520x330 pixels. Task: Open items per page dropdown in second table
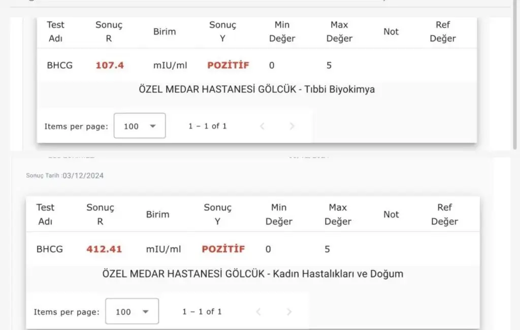(x=132, y=311)
